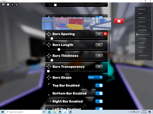This screenshot has width=153, height=114.
Task: Edit the Bars Transparency value field showing 0
Action: click(99, 67)
